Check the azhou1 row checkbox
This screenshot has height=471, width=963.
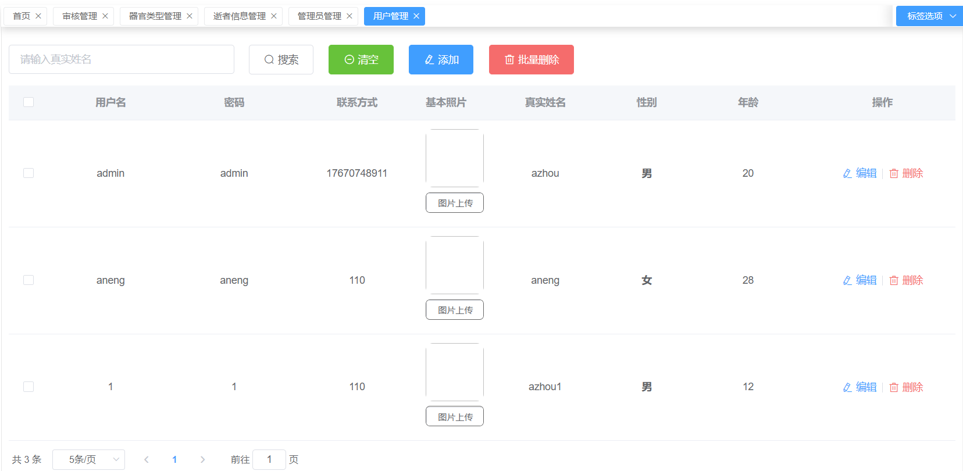(28, 387)
